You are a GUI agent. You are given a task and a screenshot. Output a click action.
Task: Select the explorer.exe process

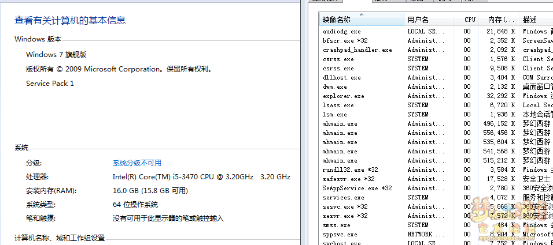[x=436, y=96]
